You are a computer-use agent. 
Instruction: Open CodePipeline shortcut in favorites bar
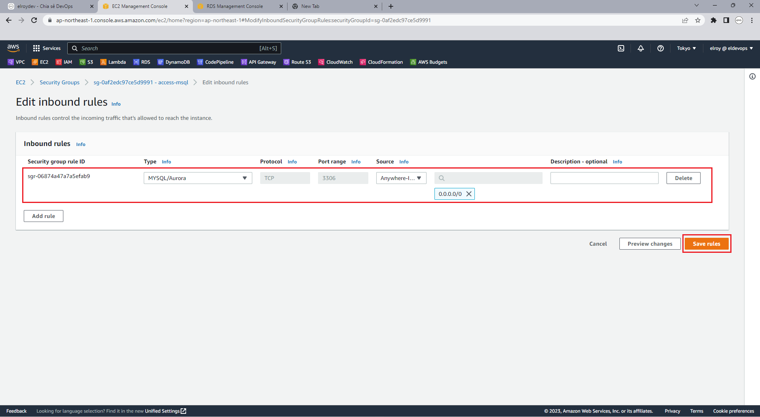215,62
